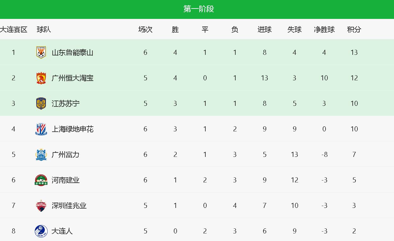This screenshot has width=394, height=241.
Task: Click the 大连赛区 division header label
Action: [14, 30]
